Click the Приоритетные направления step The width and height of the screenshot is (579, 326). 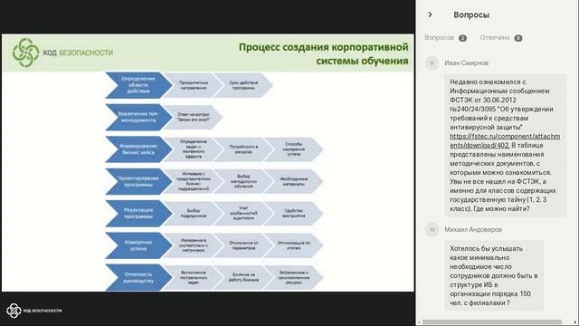[x=193, y=85]
